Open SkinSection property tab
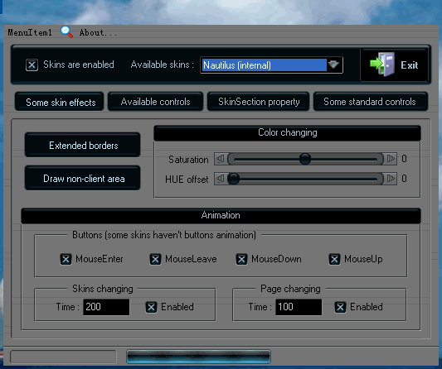The width and height of the screenshot is (442, 369). coord(259,102)
